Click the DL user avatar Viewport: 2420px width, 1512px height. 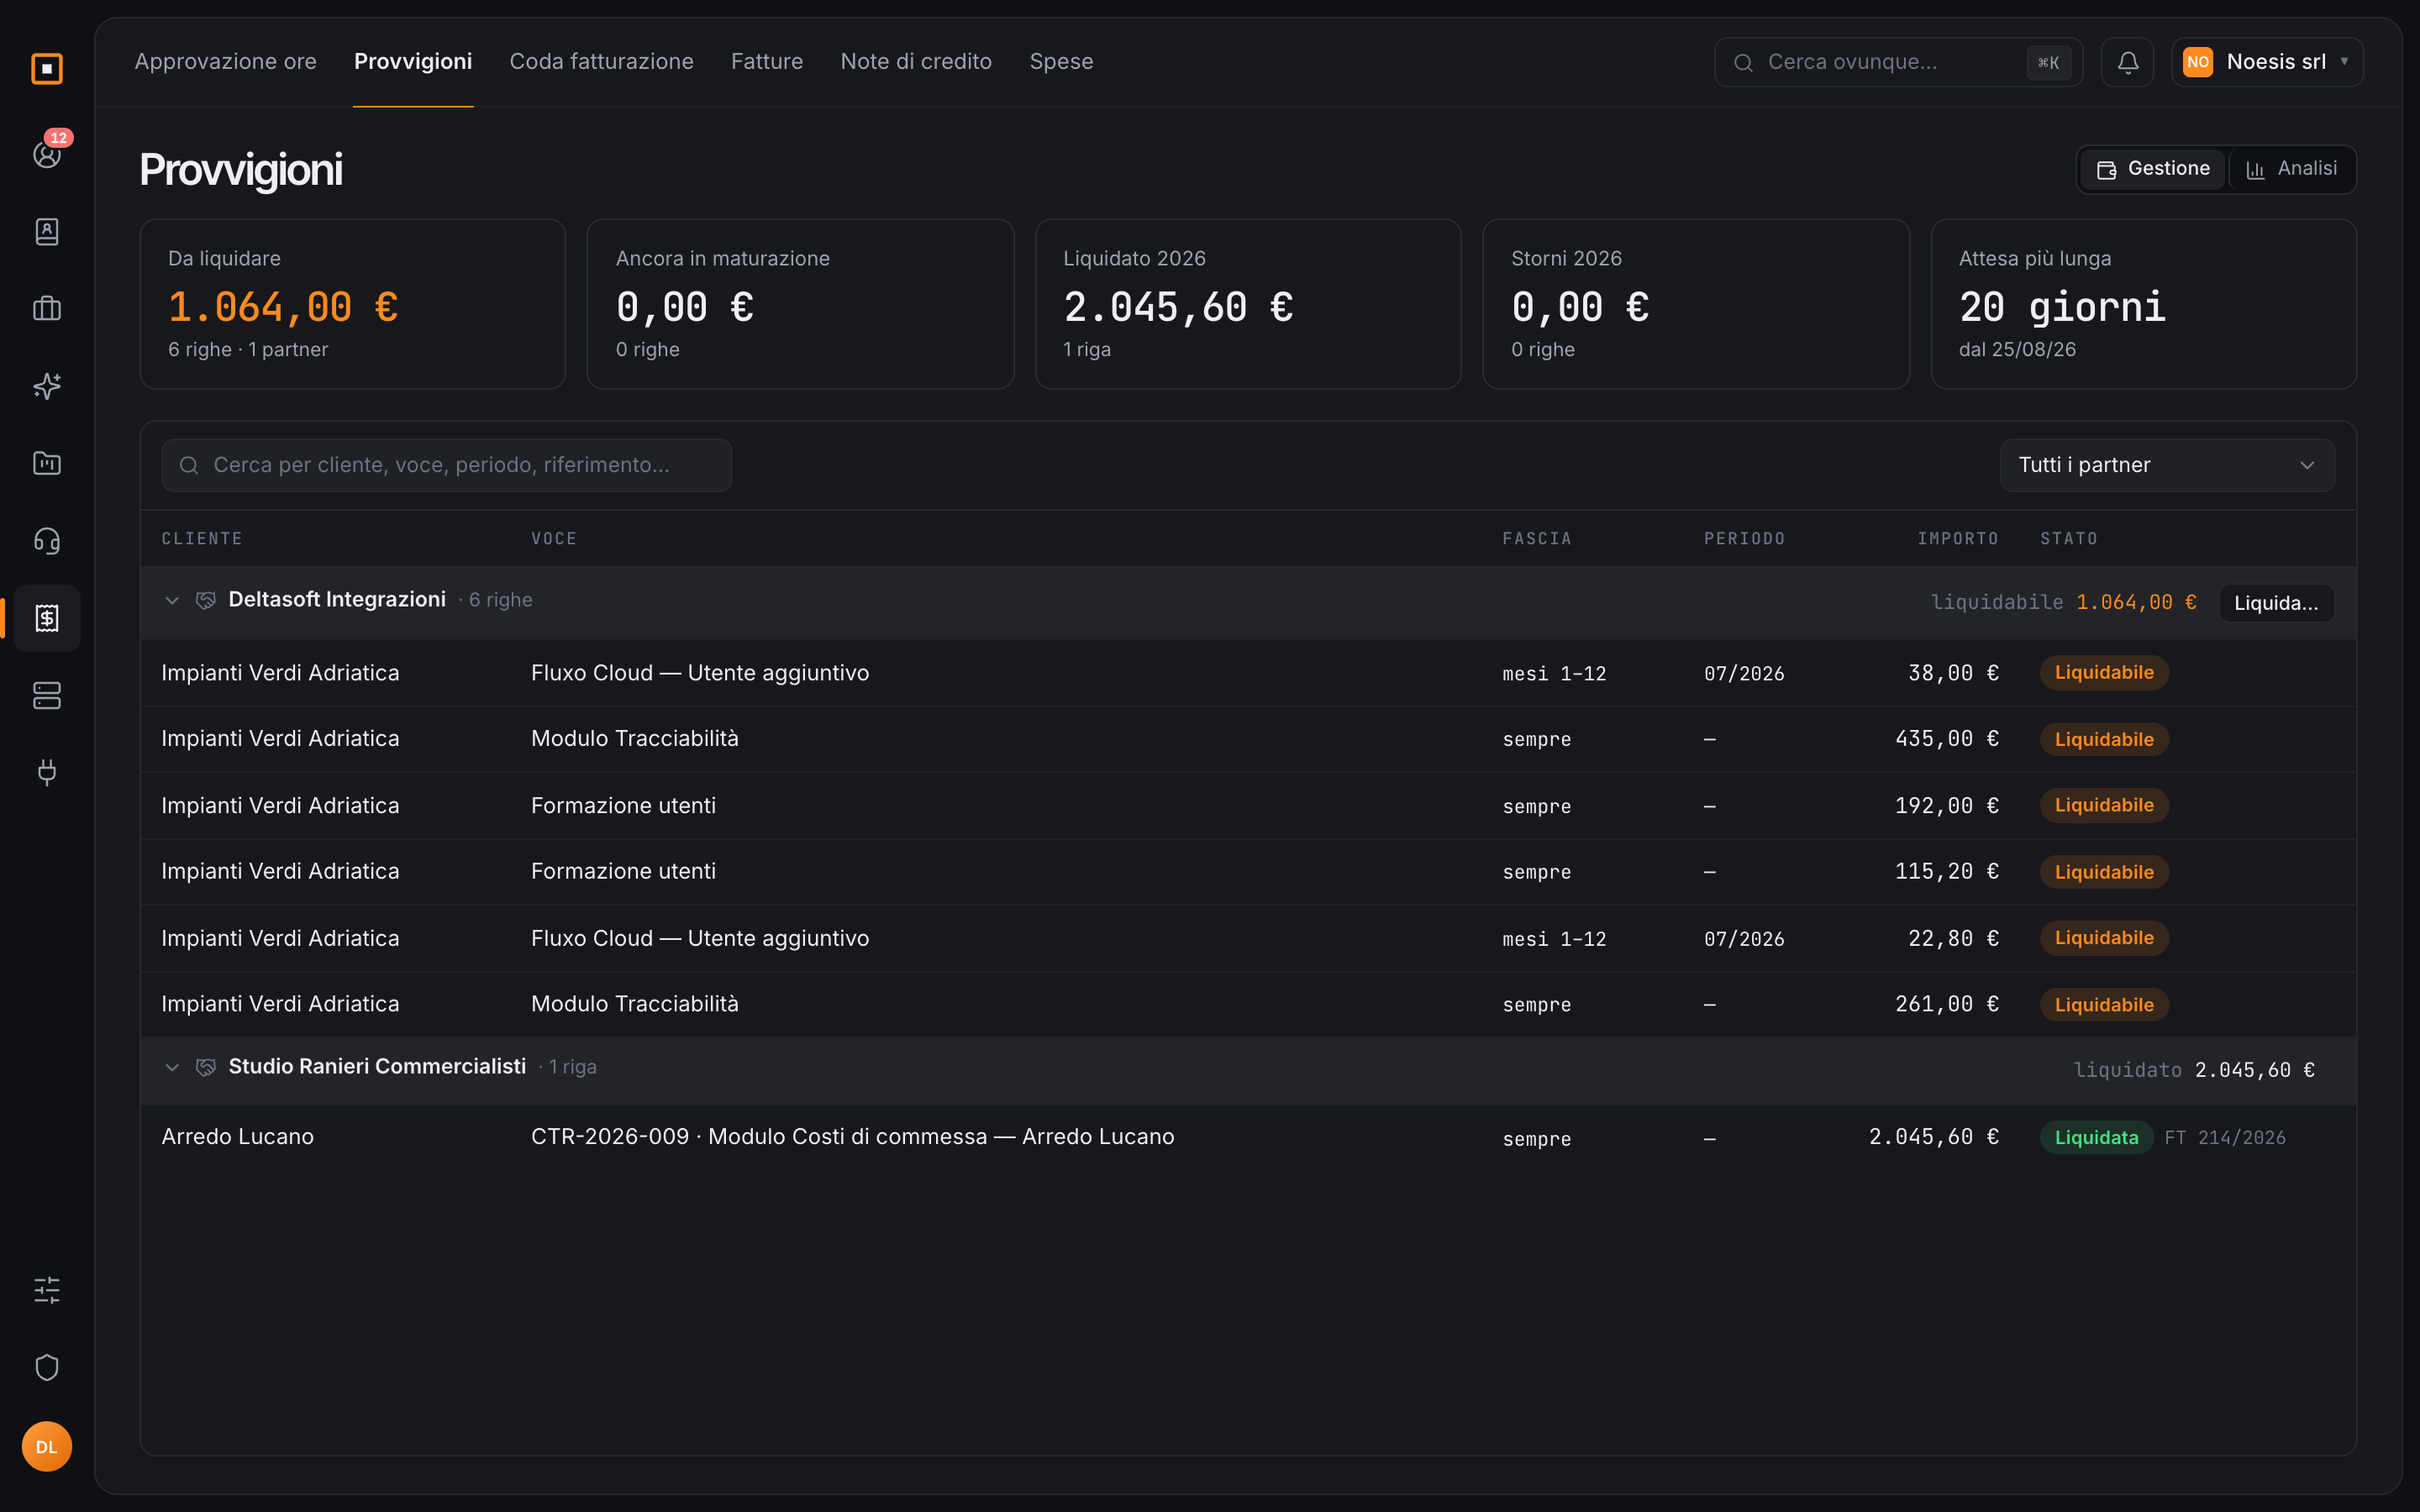coord(47,1447)
